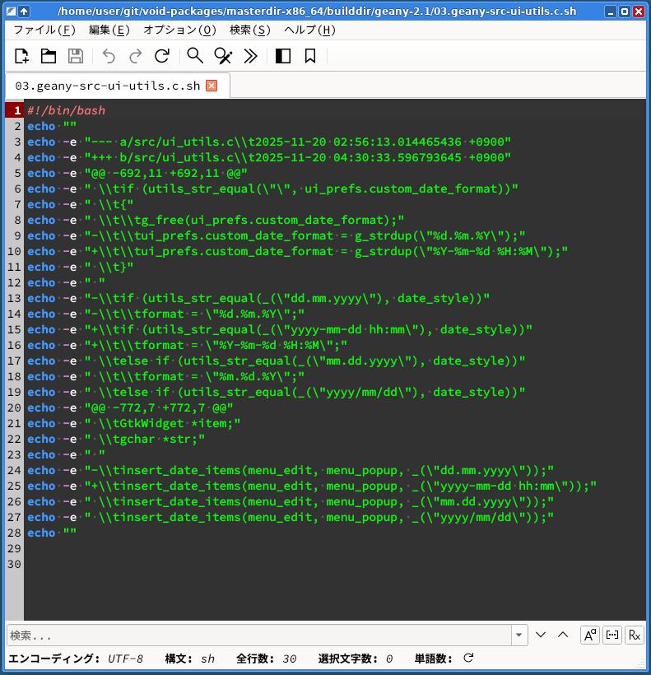Toggle whole word search option

612,635
